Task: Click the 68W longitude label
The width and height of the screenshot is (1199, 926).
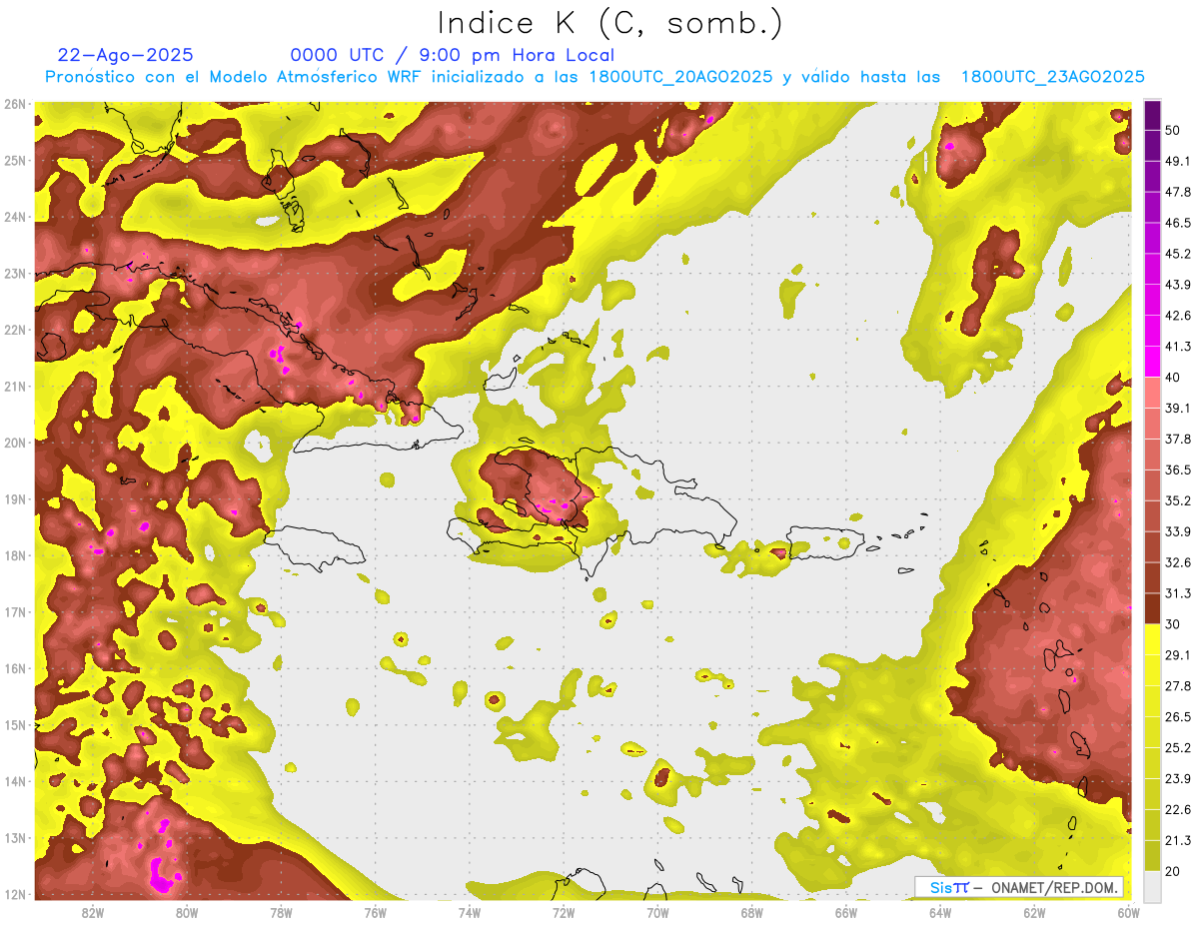Action: click(751, 913)
